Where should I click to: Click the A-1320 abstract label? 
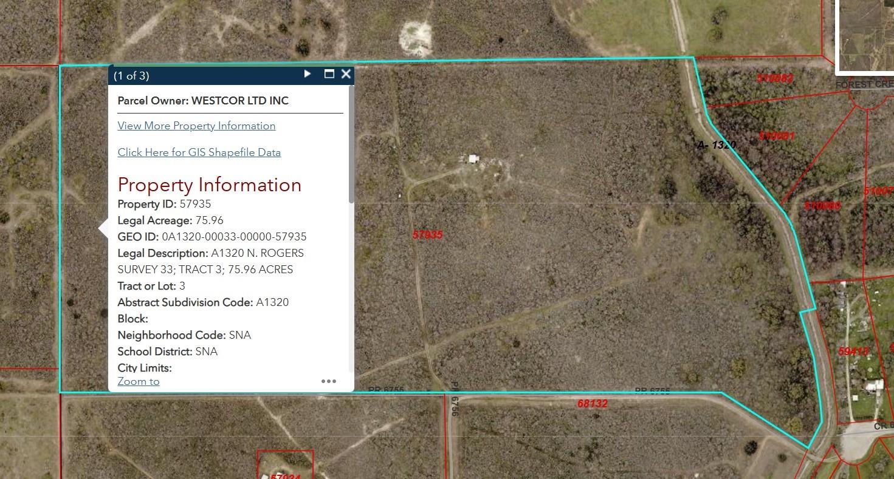point(717,145)
